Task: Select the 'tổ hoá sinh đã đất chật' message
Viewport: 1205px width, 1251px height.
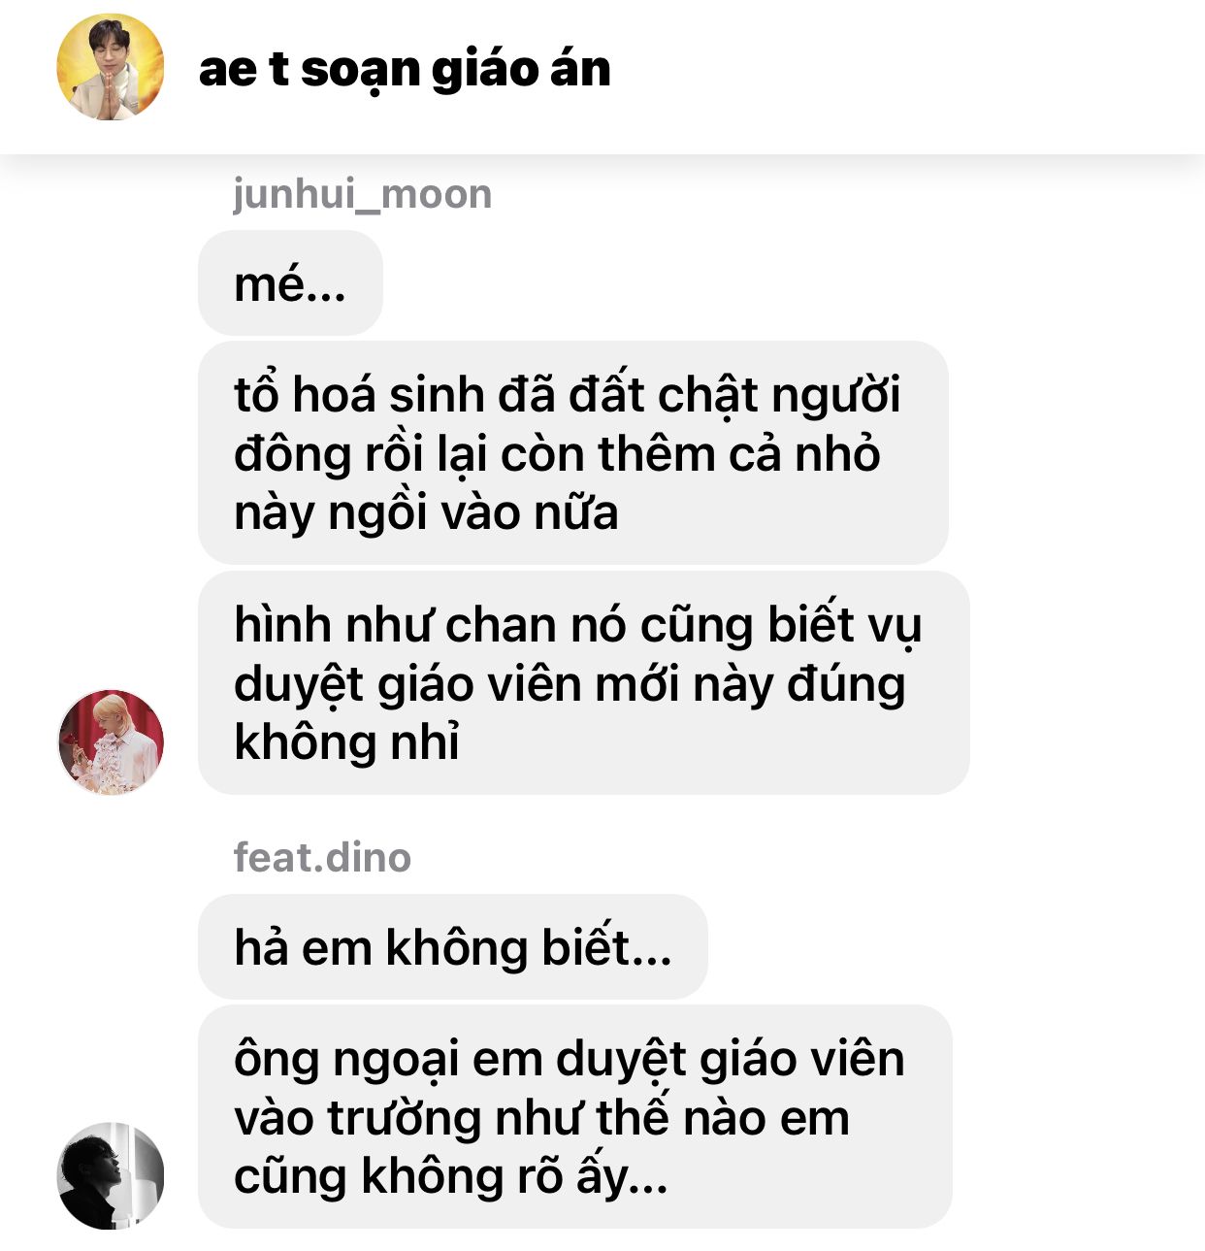Action: [x=572, y=453]
